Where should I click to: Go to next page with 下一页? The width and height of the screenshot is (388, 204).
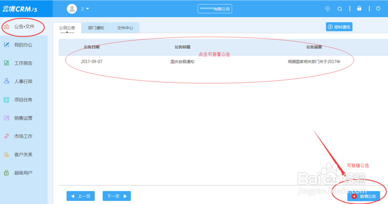pos(117,196)
